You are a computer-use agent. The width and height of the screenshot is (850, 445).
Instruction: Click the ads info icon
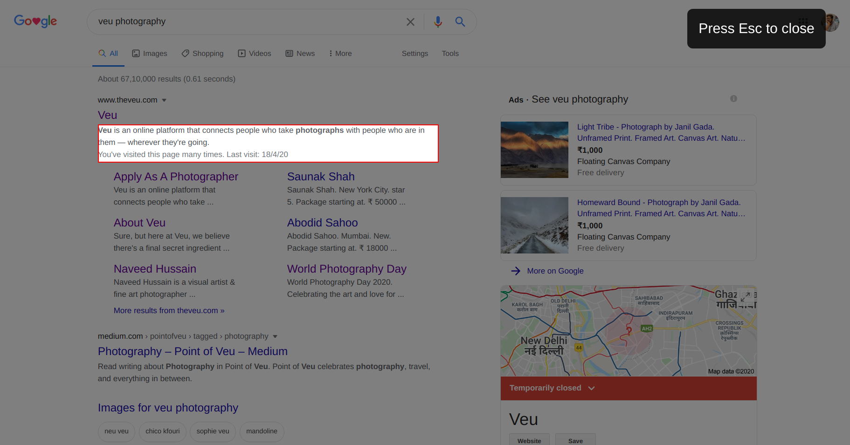point(733,99)
